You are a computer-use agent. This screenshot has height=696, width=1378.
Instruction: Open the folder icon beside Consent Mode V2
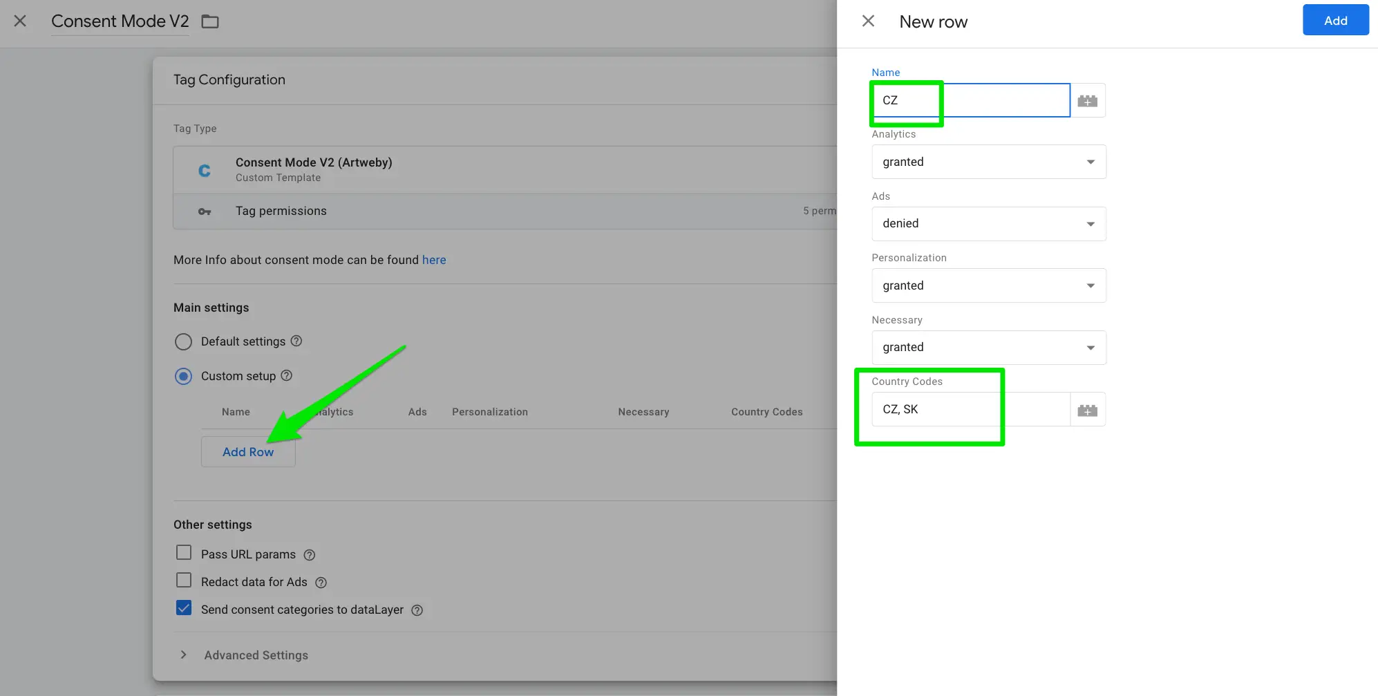[210, 21]
